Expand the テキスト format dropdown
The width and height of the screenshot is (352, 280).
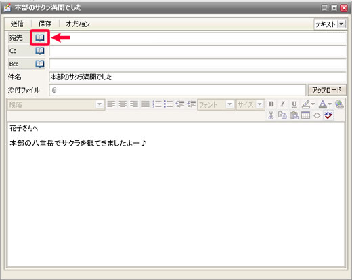pos(341,24)
